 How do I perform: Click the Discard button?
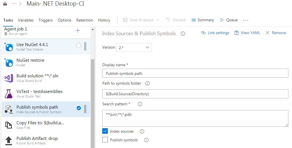pos(176,20)
